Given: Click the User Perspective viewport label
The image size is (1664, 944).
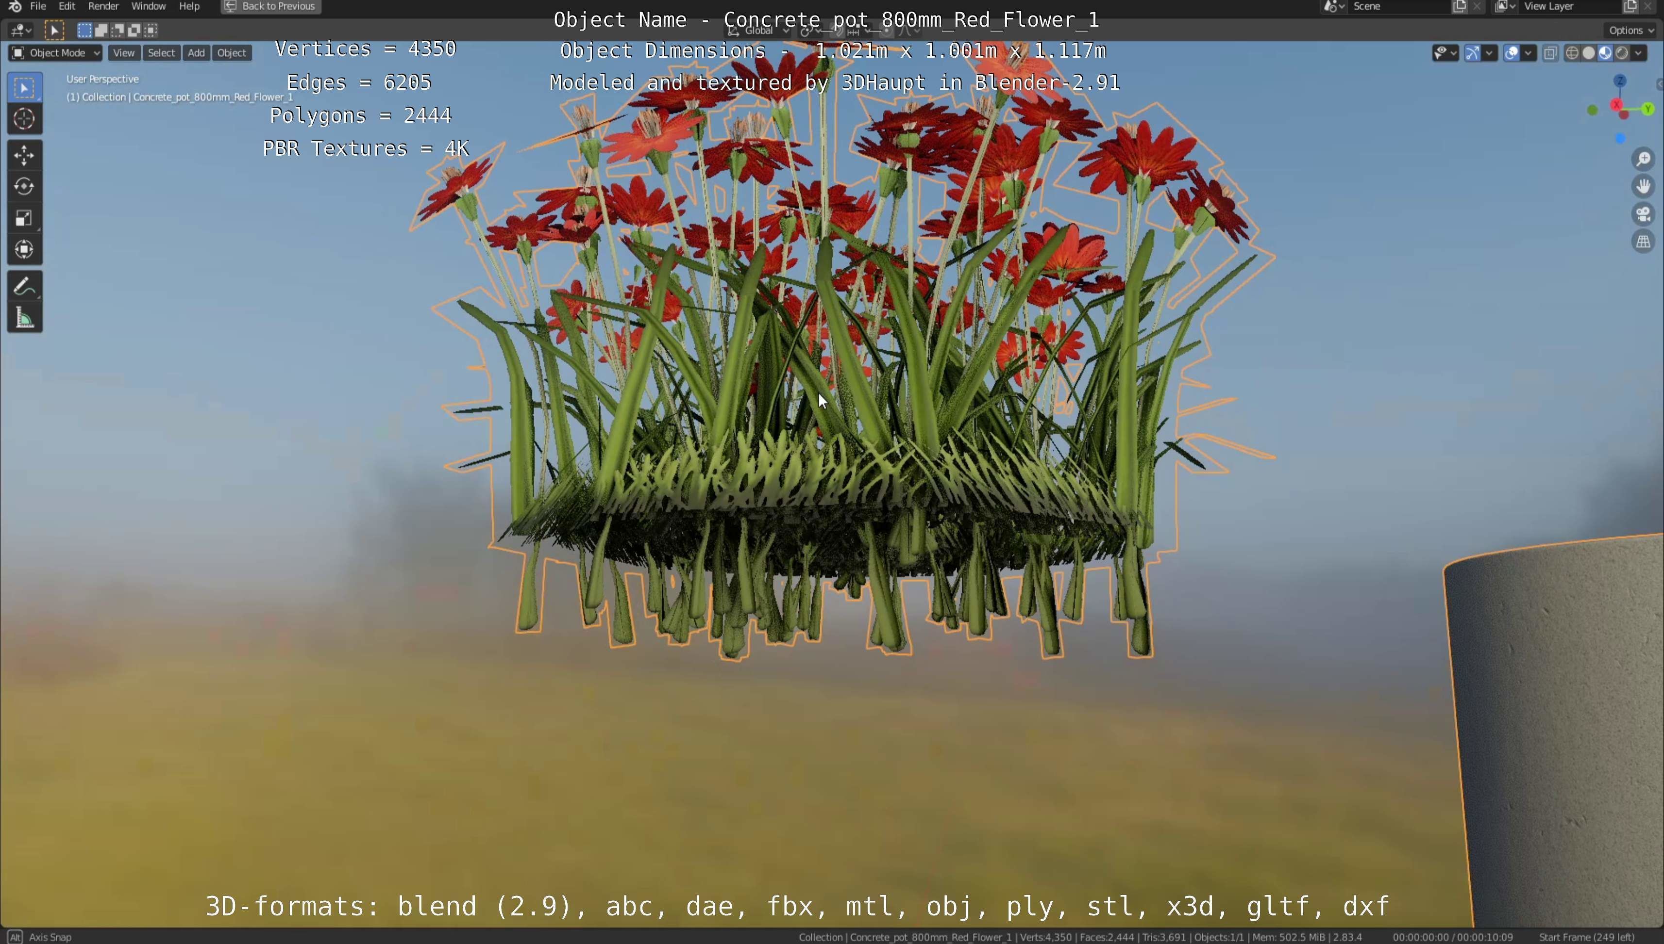Looking at the screenshot, I should (102, 79).
